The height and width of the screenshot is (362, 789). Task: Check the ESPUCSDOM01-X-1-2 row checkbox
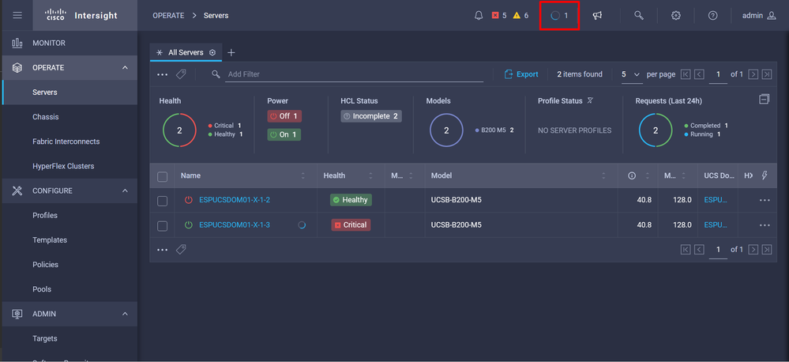[x=162, y=201]
